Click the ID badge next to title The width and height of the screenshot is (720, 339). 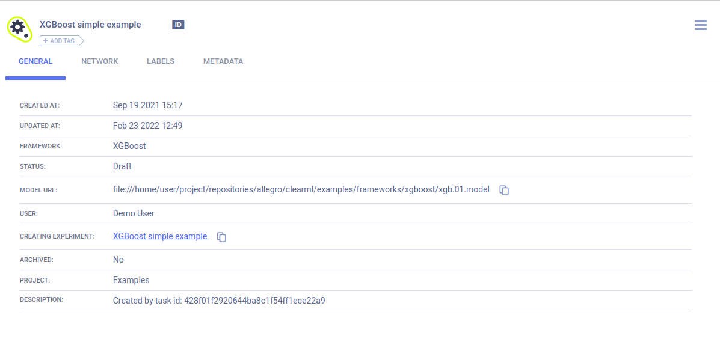[x=178, y=25]
